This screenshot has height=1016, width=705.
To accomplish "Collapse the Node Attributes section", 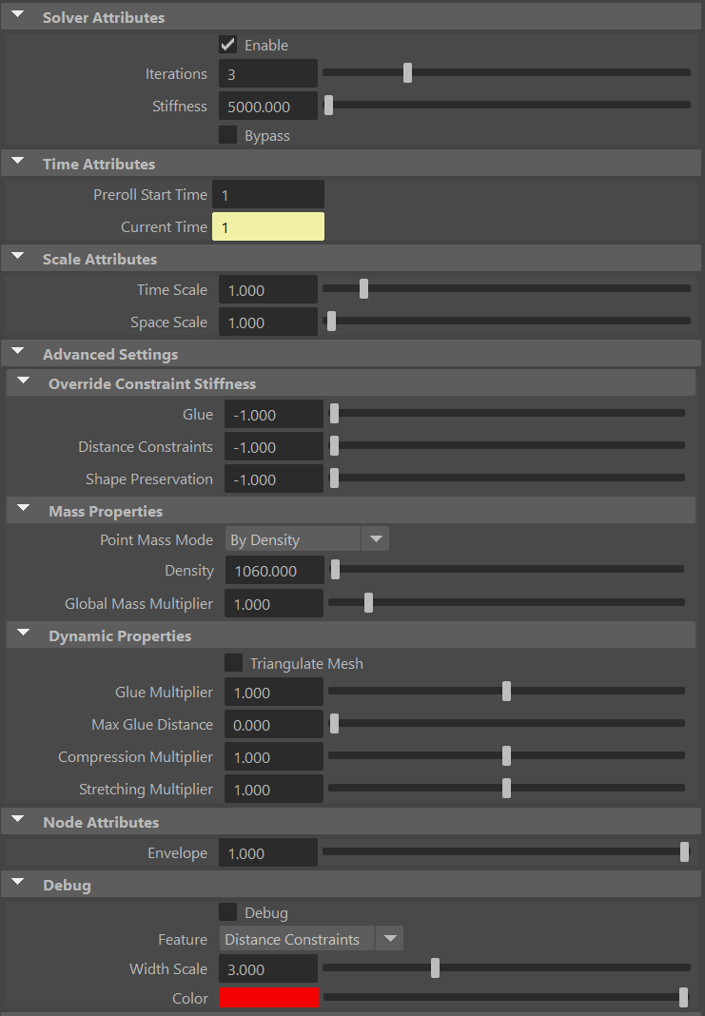I will point(17,819).
